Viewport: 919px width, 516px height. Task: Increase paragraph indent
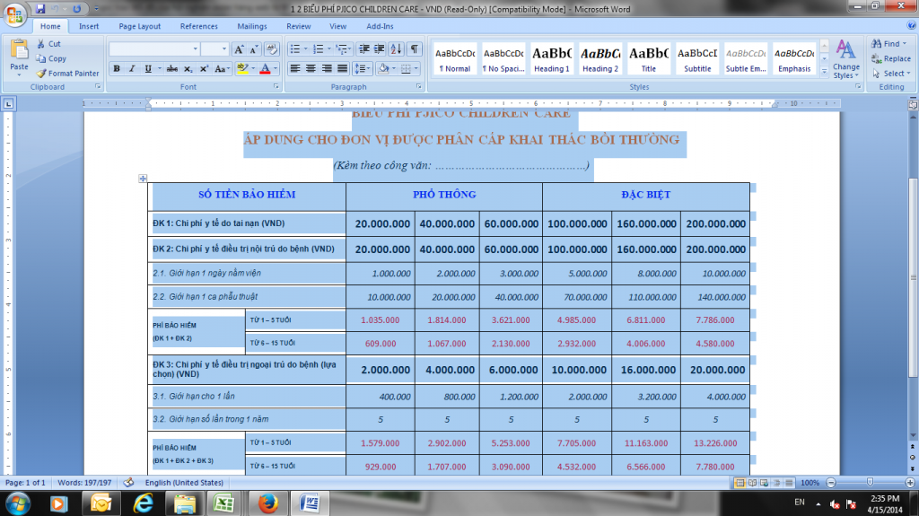[380, 49]
